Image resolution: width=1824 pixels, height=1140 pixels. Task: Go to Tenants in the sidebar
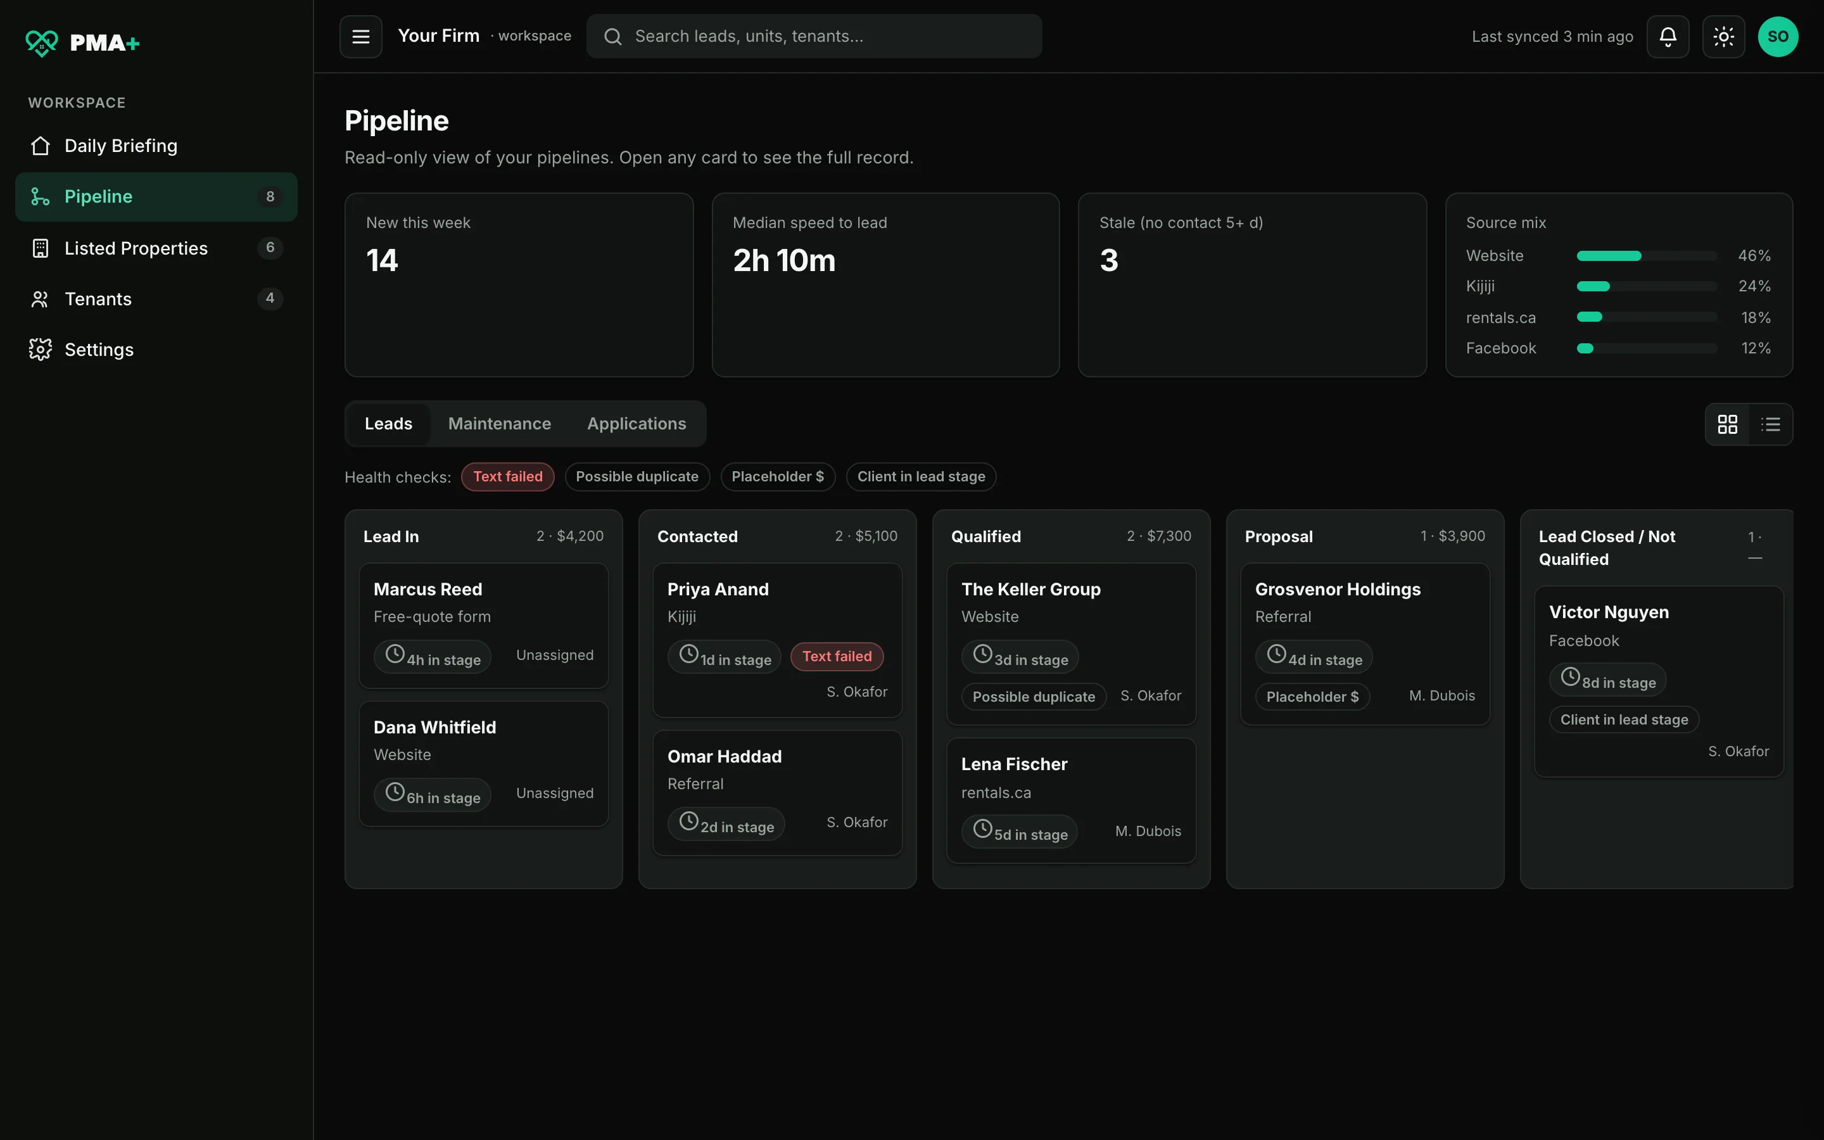[156, 298]
